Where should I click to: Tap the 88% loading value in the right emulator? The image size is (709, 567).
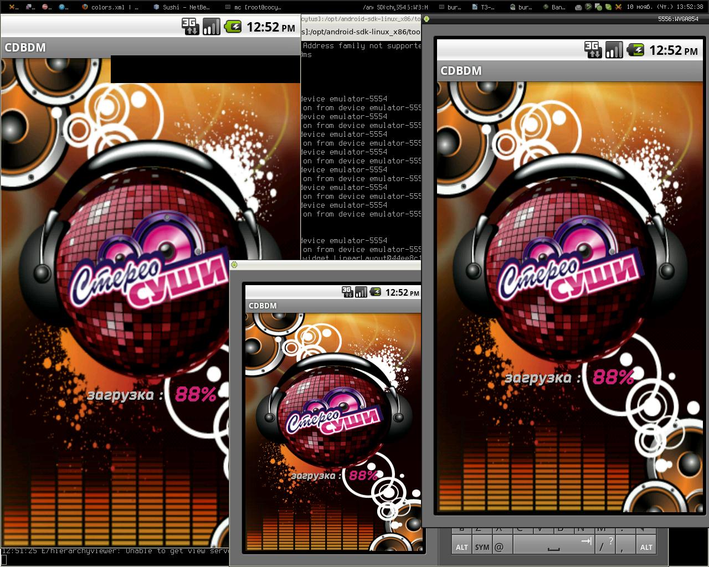tap(614, 377)
